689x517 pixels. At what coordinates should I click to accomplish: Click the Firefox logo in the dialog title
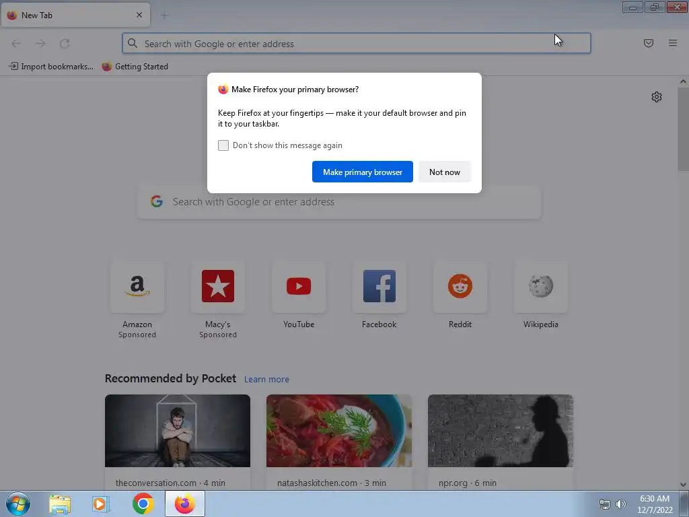pos(223,90)
